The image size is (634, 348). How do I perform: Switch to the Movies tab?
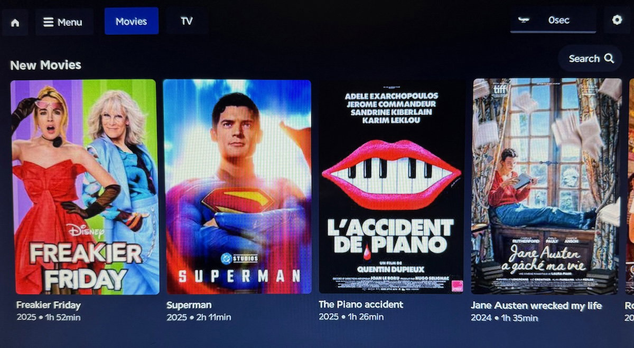[131, 21]
